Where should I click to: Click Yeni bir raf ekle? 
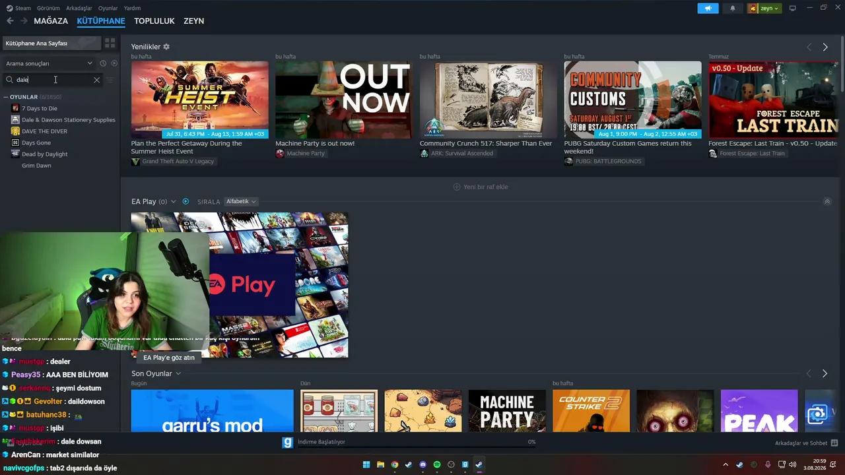point(481,187)
